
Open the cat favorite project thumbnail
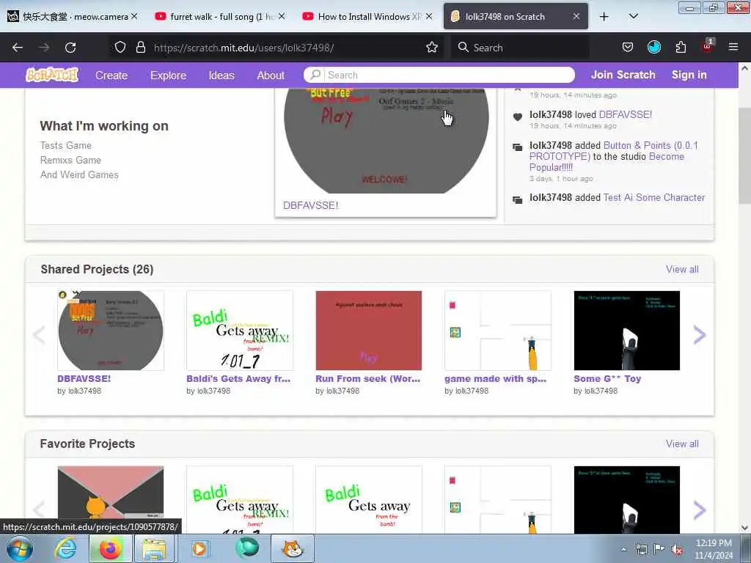click(111, 500)
